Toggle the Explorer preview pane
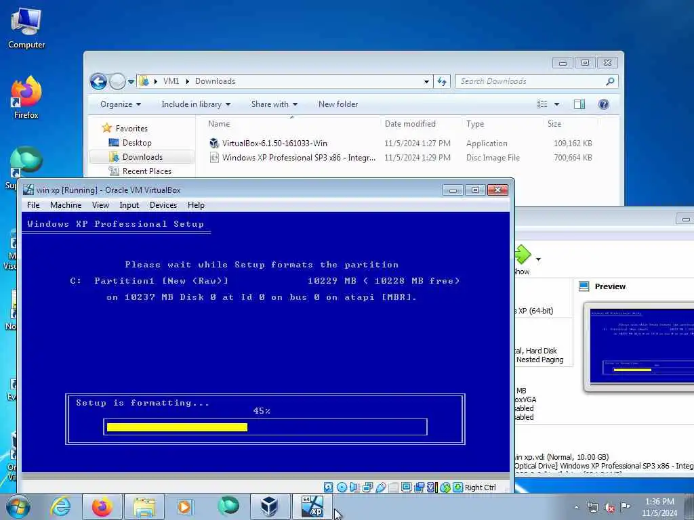The image size is (694, 520). [579, 104]
